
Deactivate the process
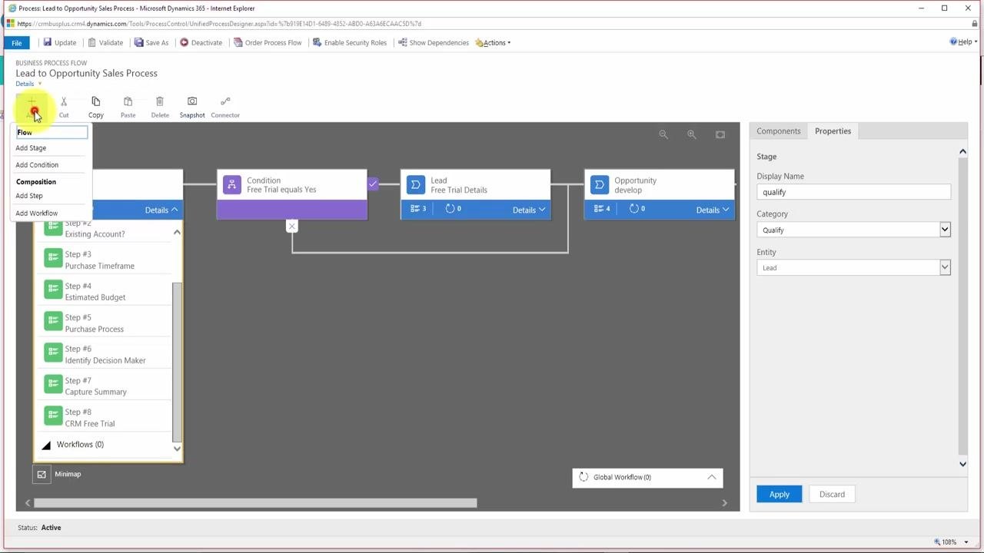coord(201,42)
